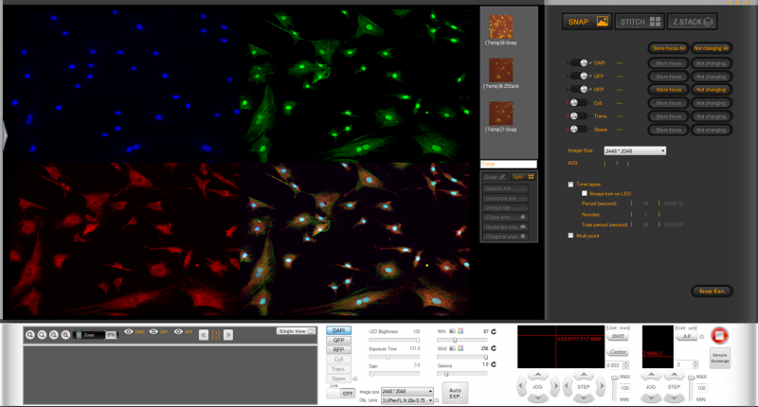Click the red stop icon
The height and width of the screenshot is (407, 758).
coord(718,335)
